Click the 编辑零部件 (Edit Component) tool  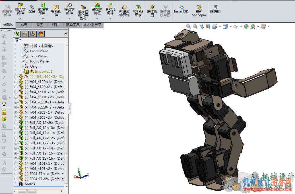click(x=7, y=11)
